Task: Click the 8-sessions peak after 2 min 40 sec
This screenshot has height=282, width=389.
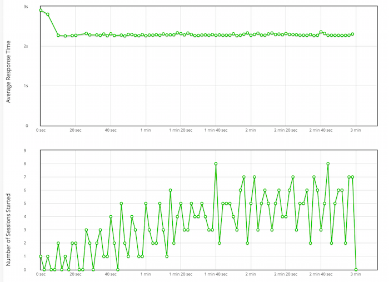Action: coord(328,164)
